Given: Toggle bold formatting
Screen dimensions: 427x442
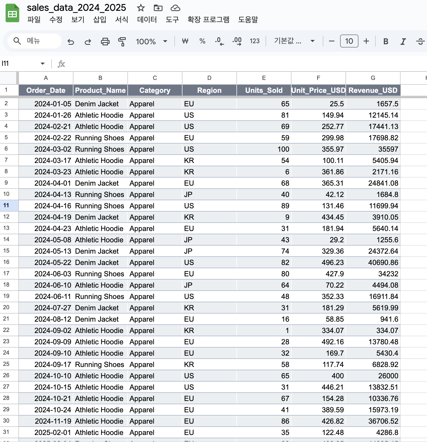Looking at the screenshot, I should (x=386, y=41).
